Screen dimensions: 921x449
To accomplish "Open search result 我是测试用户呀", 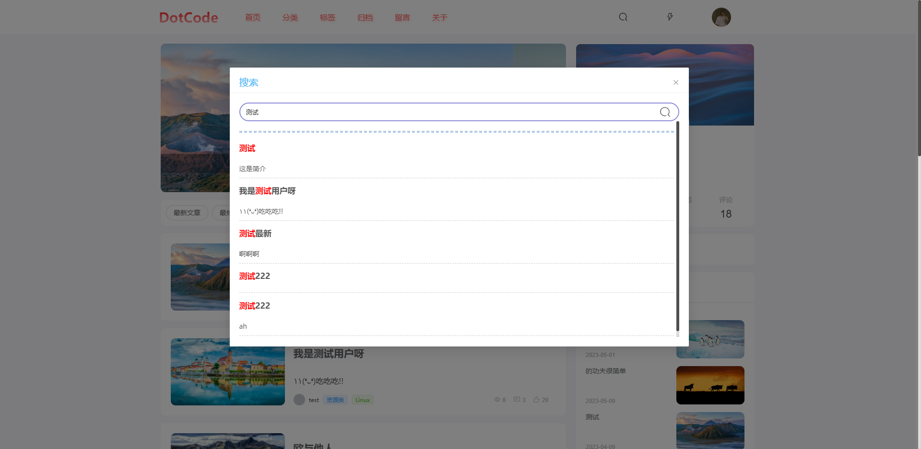I will (267, 191).
